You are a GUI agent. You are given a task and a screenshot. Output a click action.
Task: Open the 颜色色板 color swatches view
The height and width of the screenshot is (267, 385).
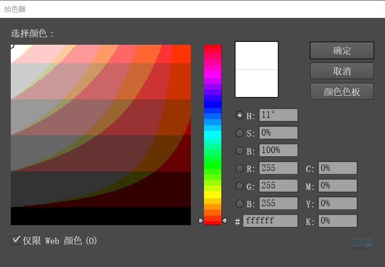(342, 91)
